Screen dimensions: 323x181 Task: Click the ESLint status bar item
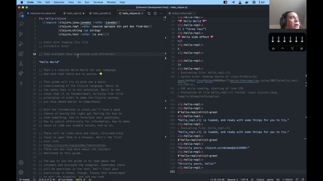pyautogui.click(x=288, y=179)
